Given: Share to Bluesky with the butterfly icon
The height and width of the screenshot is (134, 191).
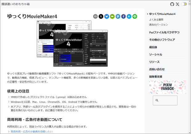Looking at the screenshot, I should (x=107, y=16).
